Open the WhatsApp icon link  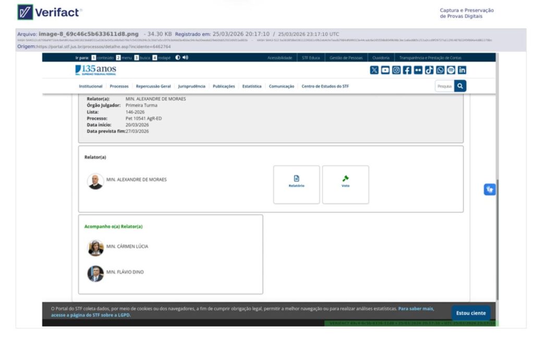tap(440, 70)
